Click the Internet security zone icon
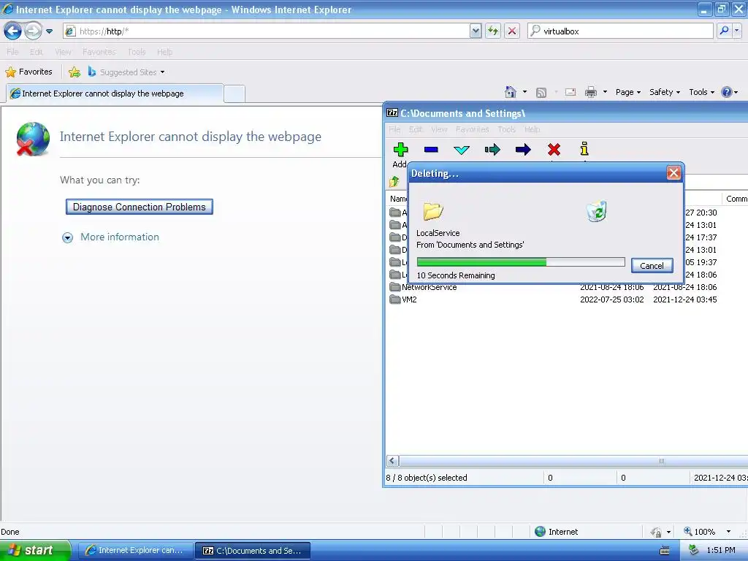This screenshot has width=748, height=561. [x=540, y=532]
